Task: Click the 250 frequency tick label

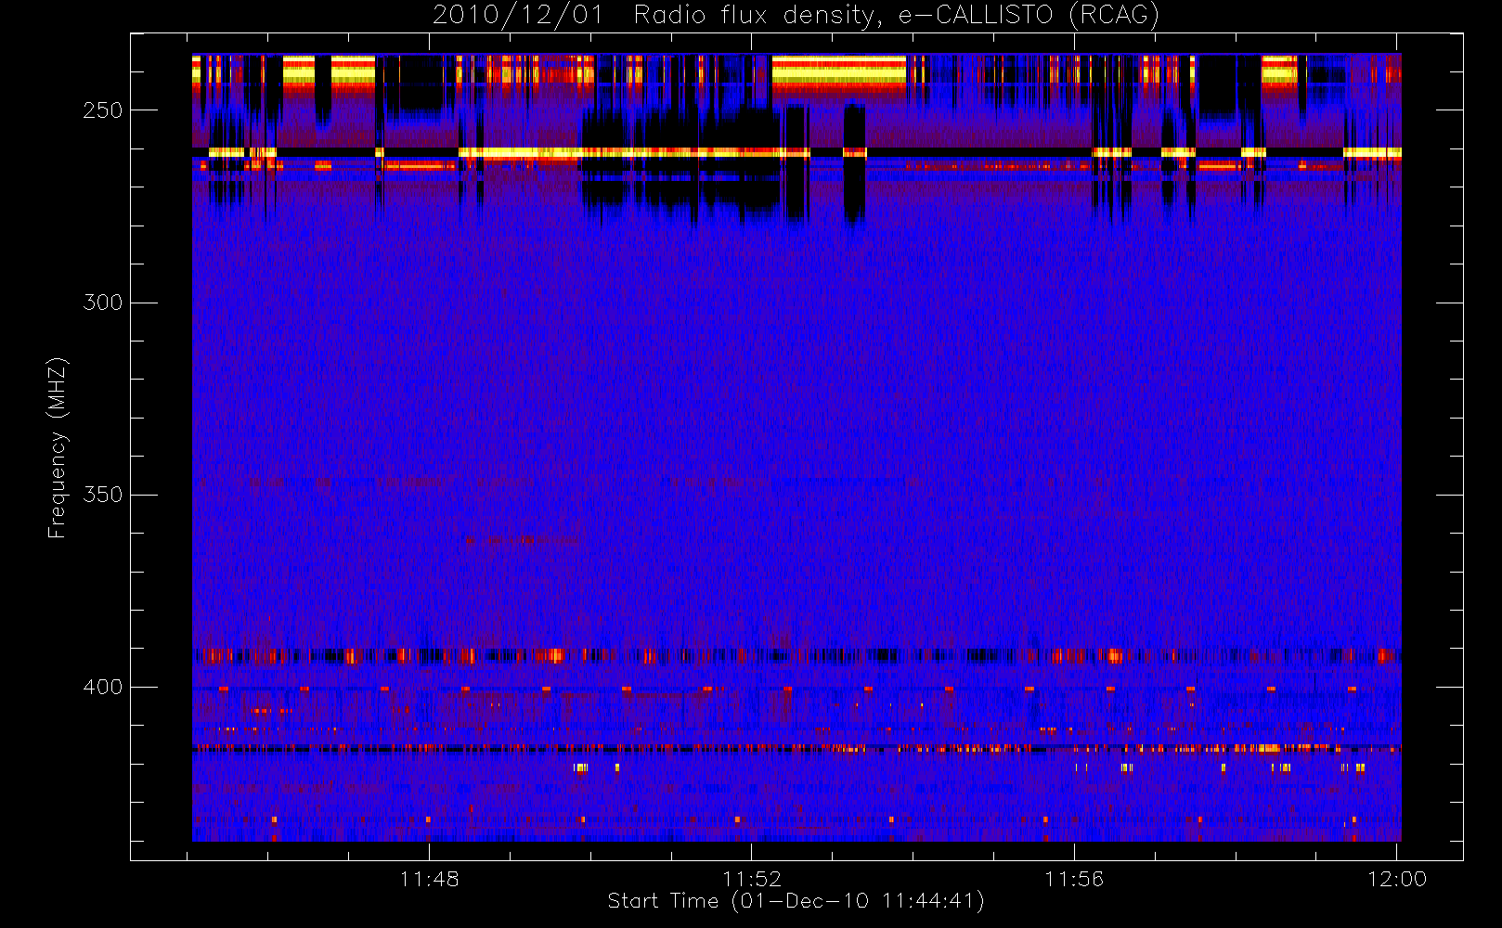Action: 103,110
